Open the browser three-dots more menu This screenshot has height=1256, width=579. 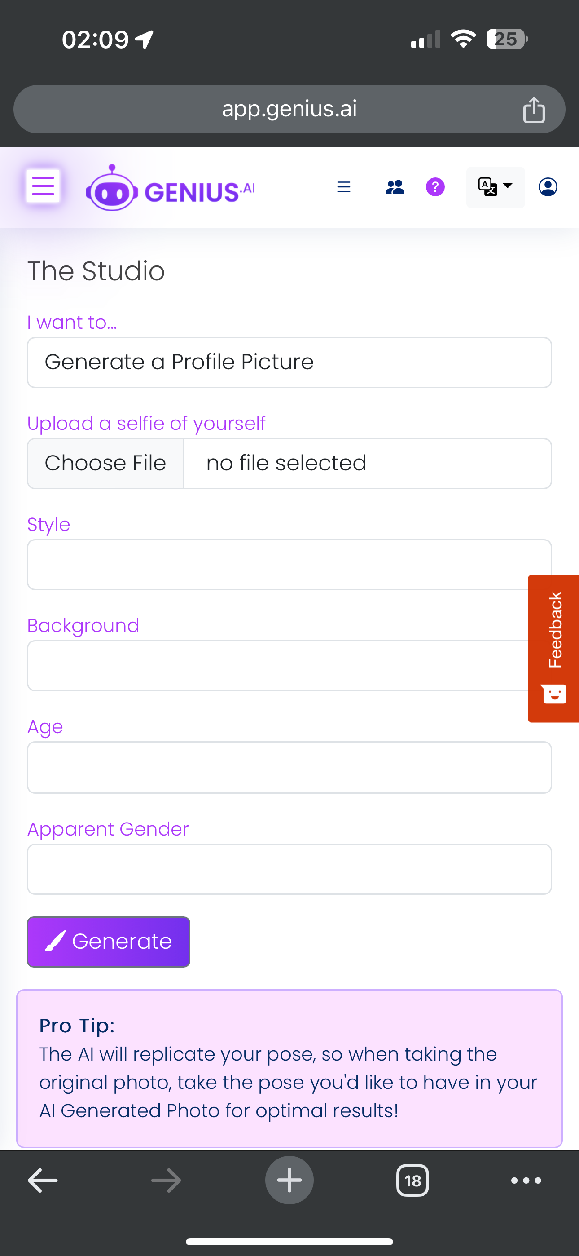pos(526,1181)
